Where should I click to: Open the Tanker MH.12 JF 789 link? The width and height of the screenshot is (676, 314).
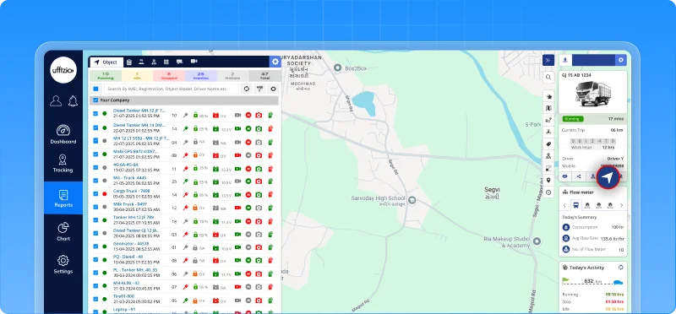point(134,217)
